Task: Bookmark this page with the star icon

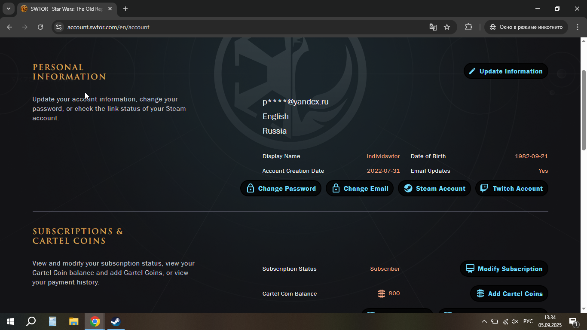Action: pos(447,27)
